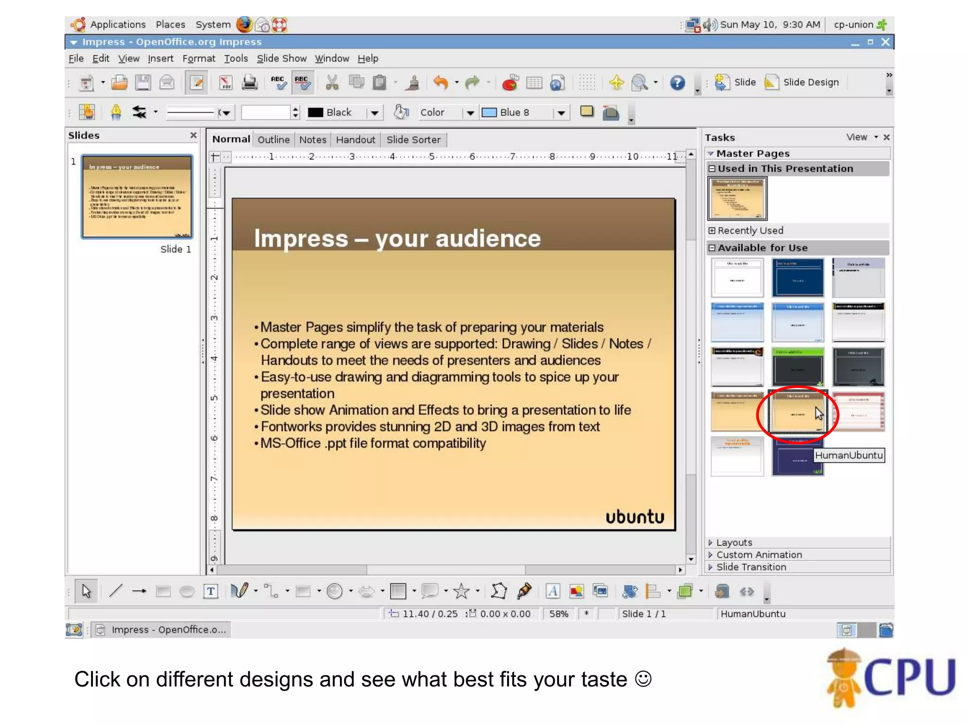Select the Line drawing tool
The height and width of the screenshot is (725, 967).
pos(116,591)
